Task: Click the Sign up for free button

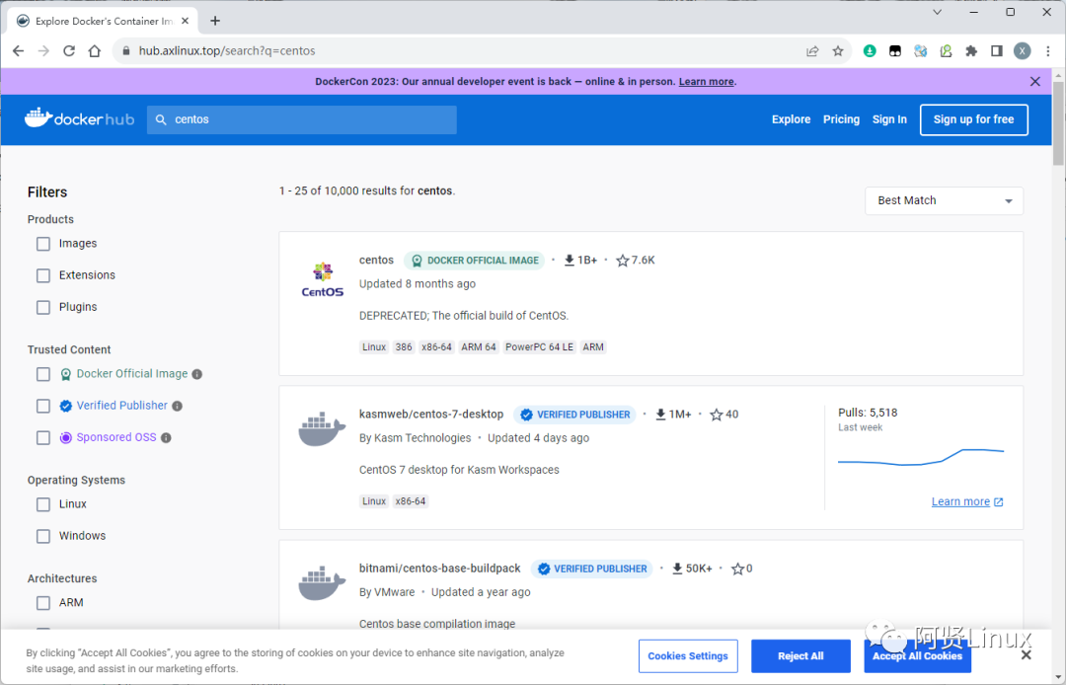Action: coord(973,119)
